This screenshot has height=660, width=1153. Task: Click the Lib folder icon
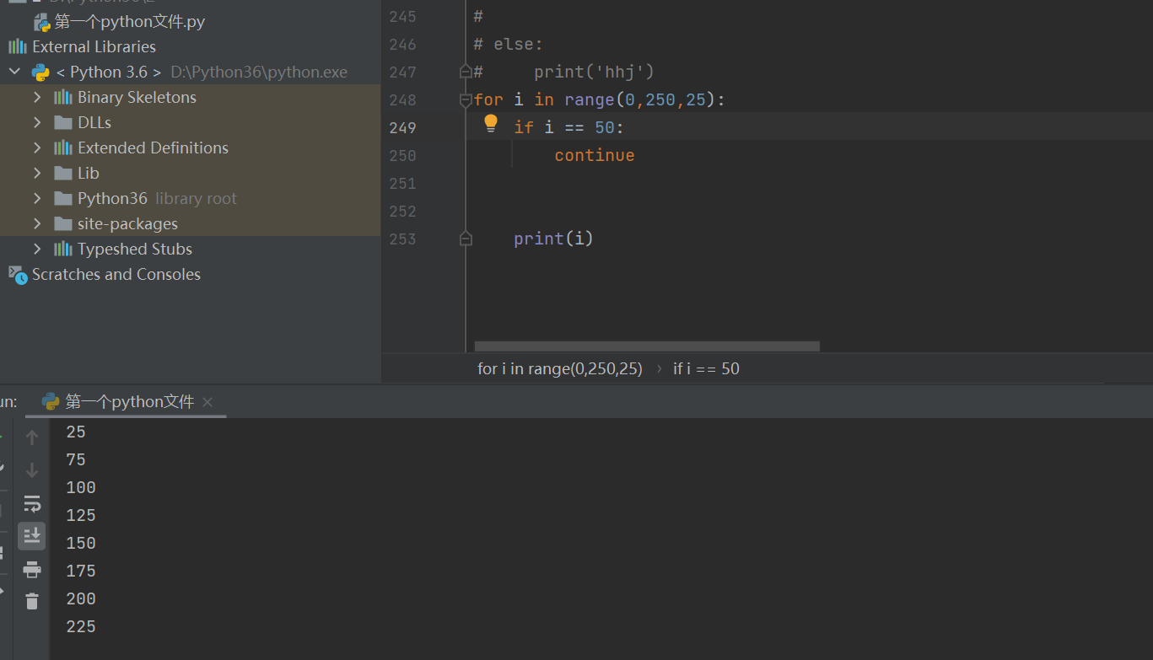pyautogui.click(x=63, y=173)
